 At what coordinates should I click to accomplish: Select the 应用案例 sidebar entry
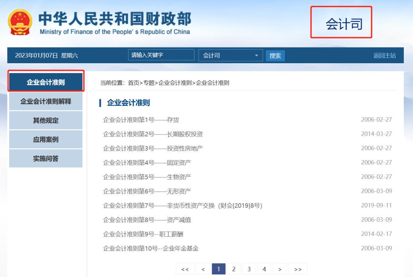click(x=46, y=139)
